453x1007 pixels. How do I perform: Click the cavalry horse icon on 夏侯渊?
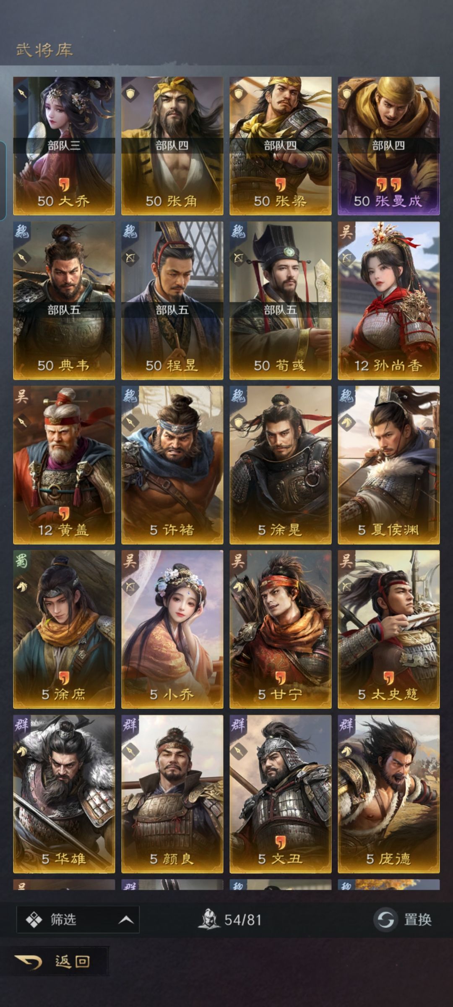[x=346, y=422]
